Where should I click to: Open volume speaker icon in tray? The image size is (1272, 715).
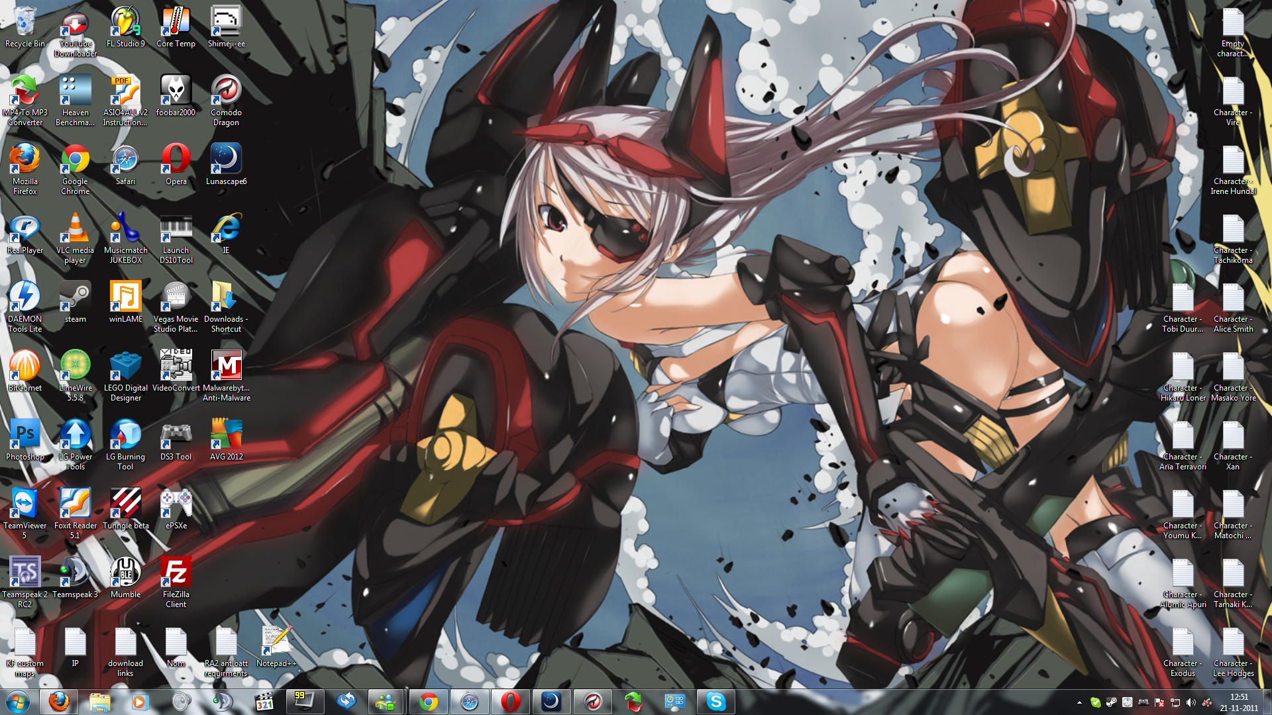point(1191,702)
